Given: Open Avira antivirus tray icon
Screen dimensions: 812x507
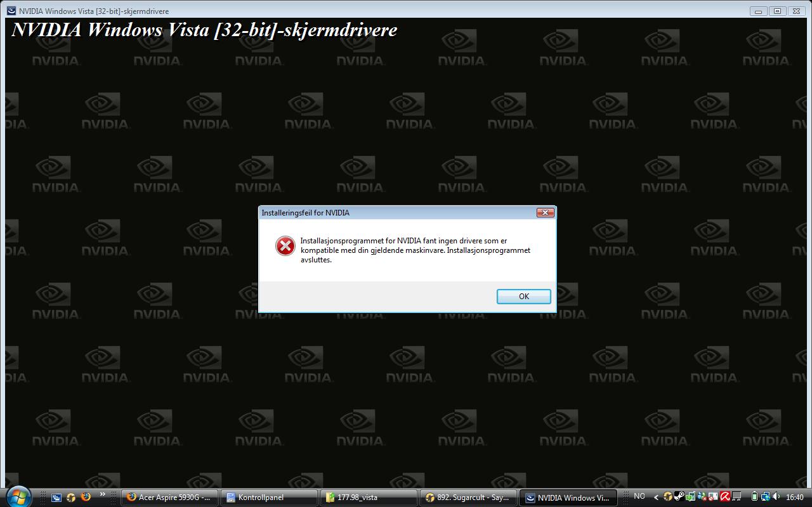Looking at the screenshot, I should coord(725,496).
